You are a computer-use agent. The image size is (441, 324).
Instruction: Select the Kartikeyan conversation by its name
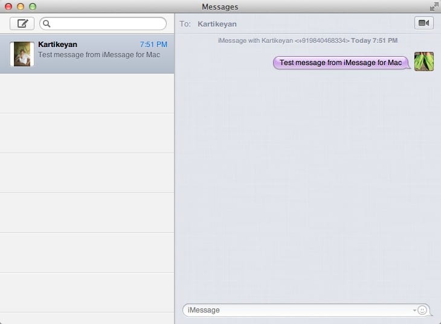57,45
